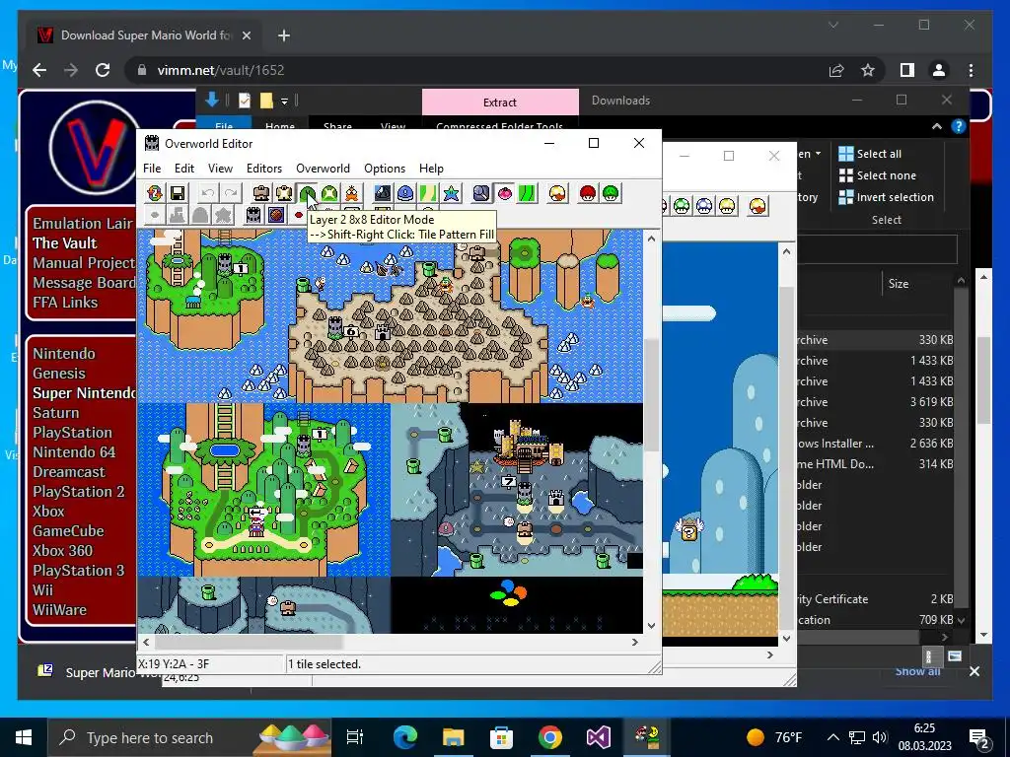
Task: Open Chrome profile avatar icon
Action: click(x=939, y=70)
